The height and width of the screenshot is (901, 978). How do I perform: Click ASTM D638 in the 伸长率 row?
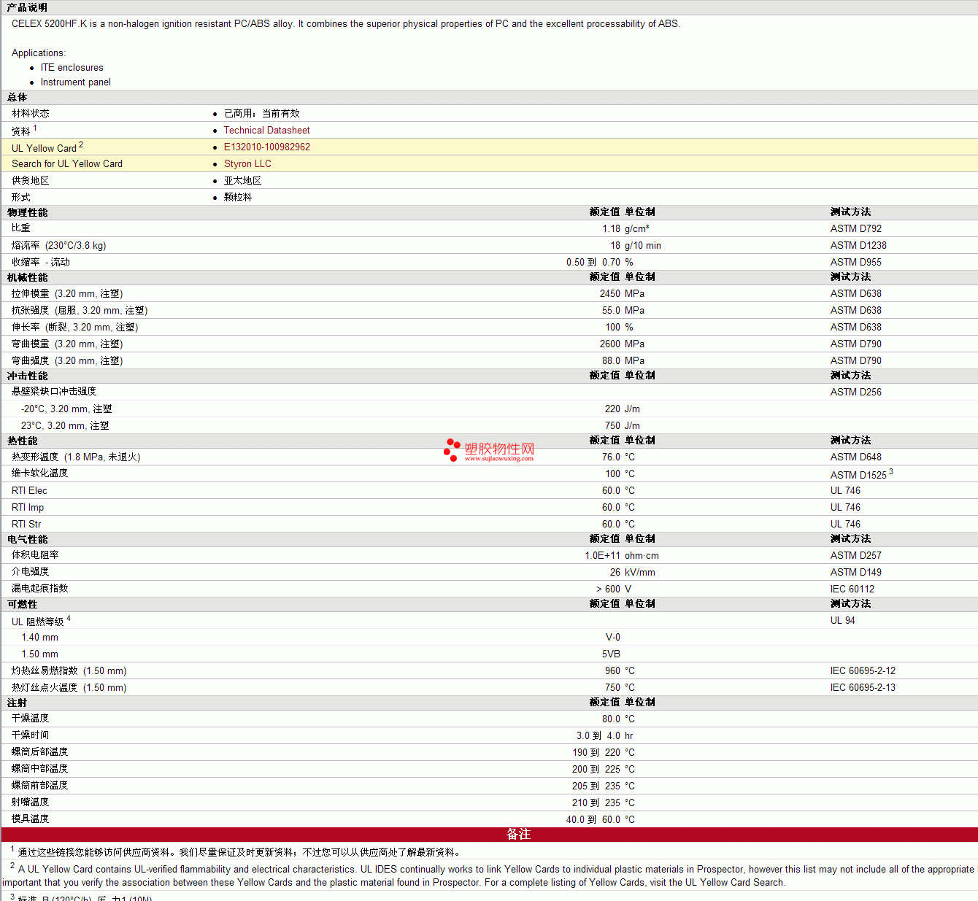click(855, 327)
